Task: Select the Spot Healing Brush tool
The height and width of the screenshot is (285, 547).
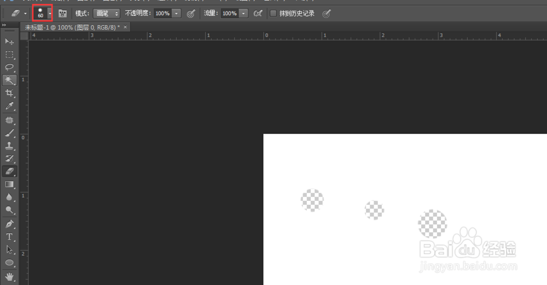Action: pos(9,120)
